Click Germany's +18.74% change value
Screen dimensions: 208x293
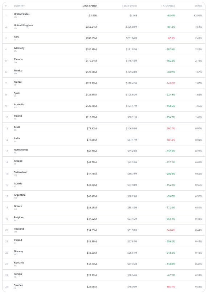pos(170,49)
